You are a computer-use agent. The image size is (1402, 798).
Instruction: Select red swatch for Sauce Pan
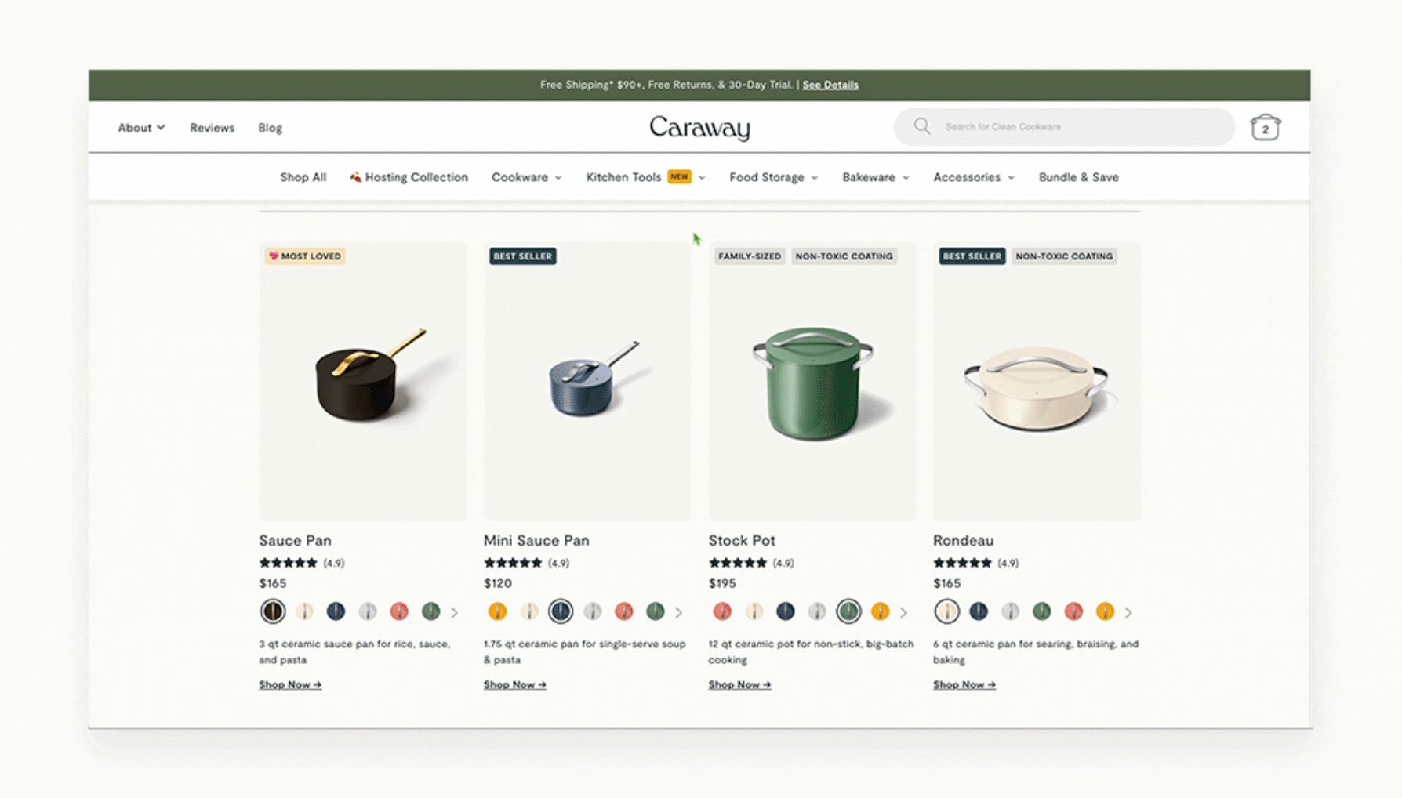click(x=399, y=611)
